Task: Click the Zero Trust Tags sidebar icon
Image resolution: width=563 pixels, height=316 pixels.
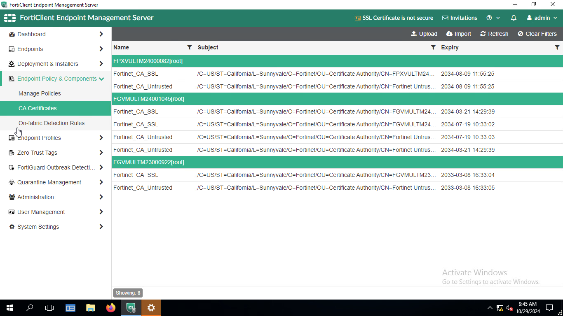Action: [12, 153]
